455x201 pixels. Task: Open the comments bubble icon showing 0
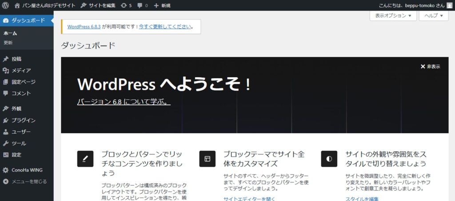point(140,5)
